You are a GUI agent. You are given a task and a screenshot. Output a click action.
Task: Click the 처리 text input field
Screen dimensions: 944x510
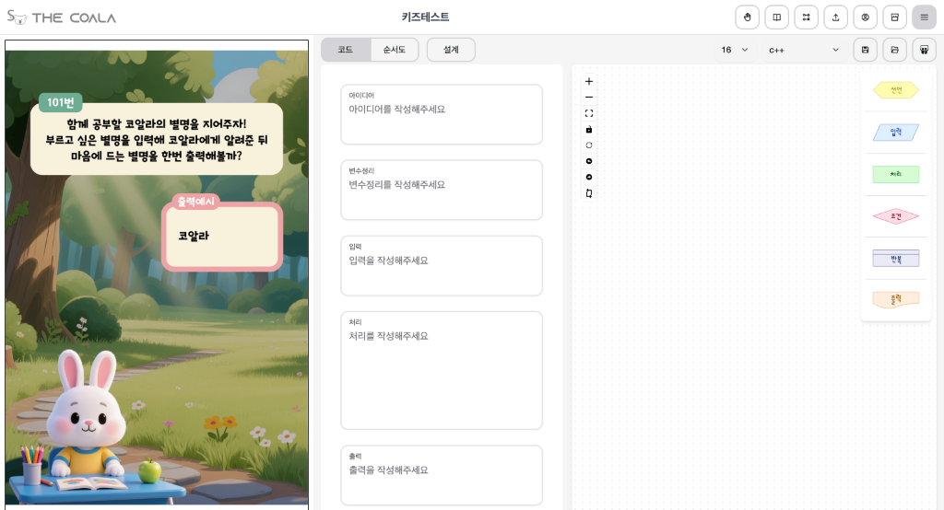(x=442, y=370)
